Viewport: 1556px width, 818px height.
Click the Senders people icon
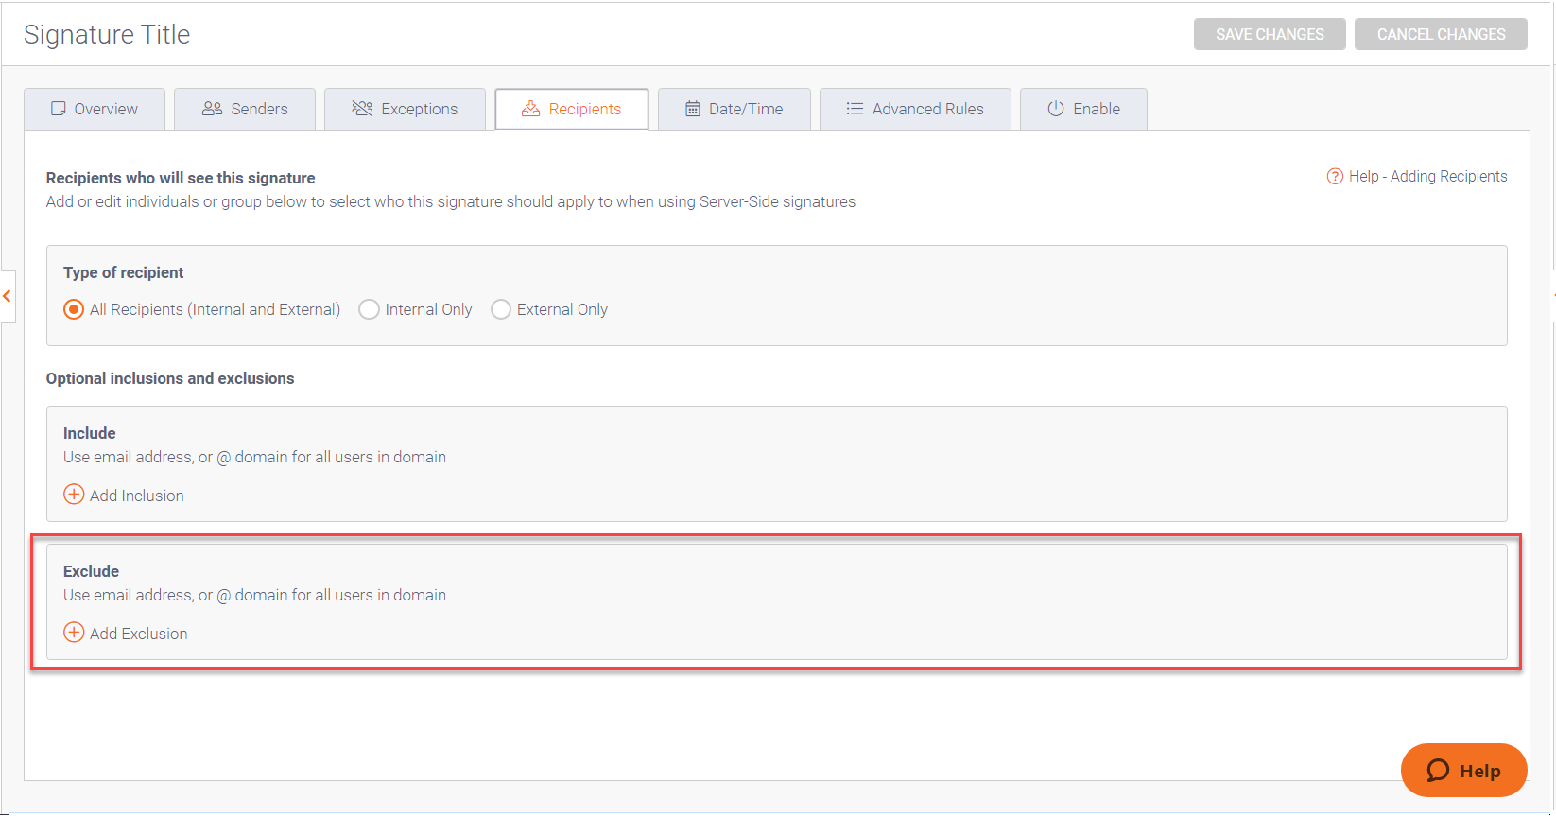[212, 109]
